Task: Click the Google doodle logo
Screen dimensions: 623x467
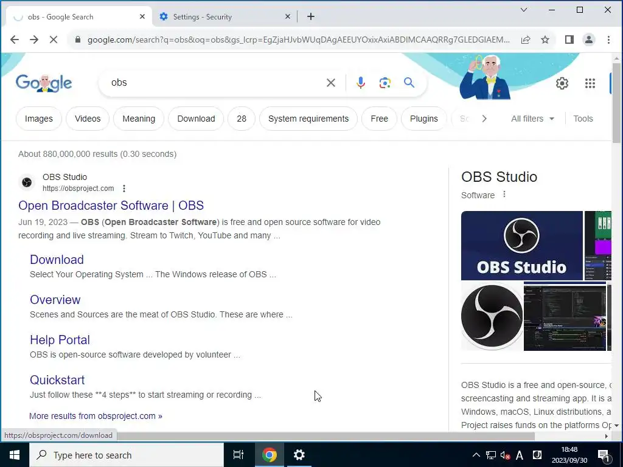Action: pyautogui.click(x=44, y=83)
